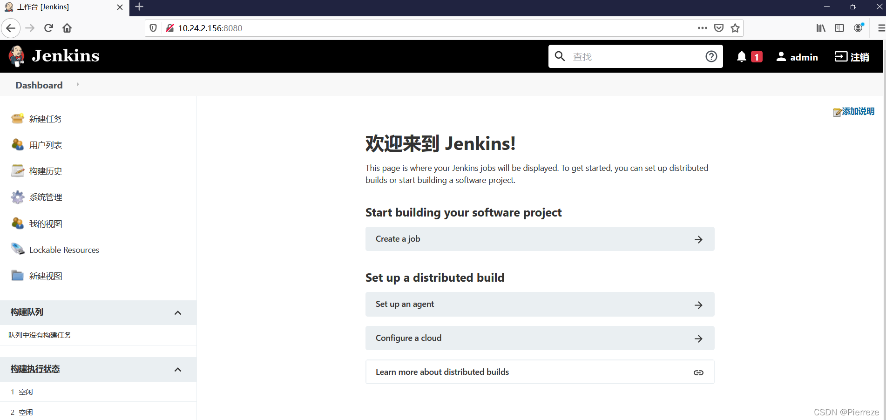This screenshot has width=886, height=420.
Task: Click the 新建视图 folder icon
Action: click(18, 276)
